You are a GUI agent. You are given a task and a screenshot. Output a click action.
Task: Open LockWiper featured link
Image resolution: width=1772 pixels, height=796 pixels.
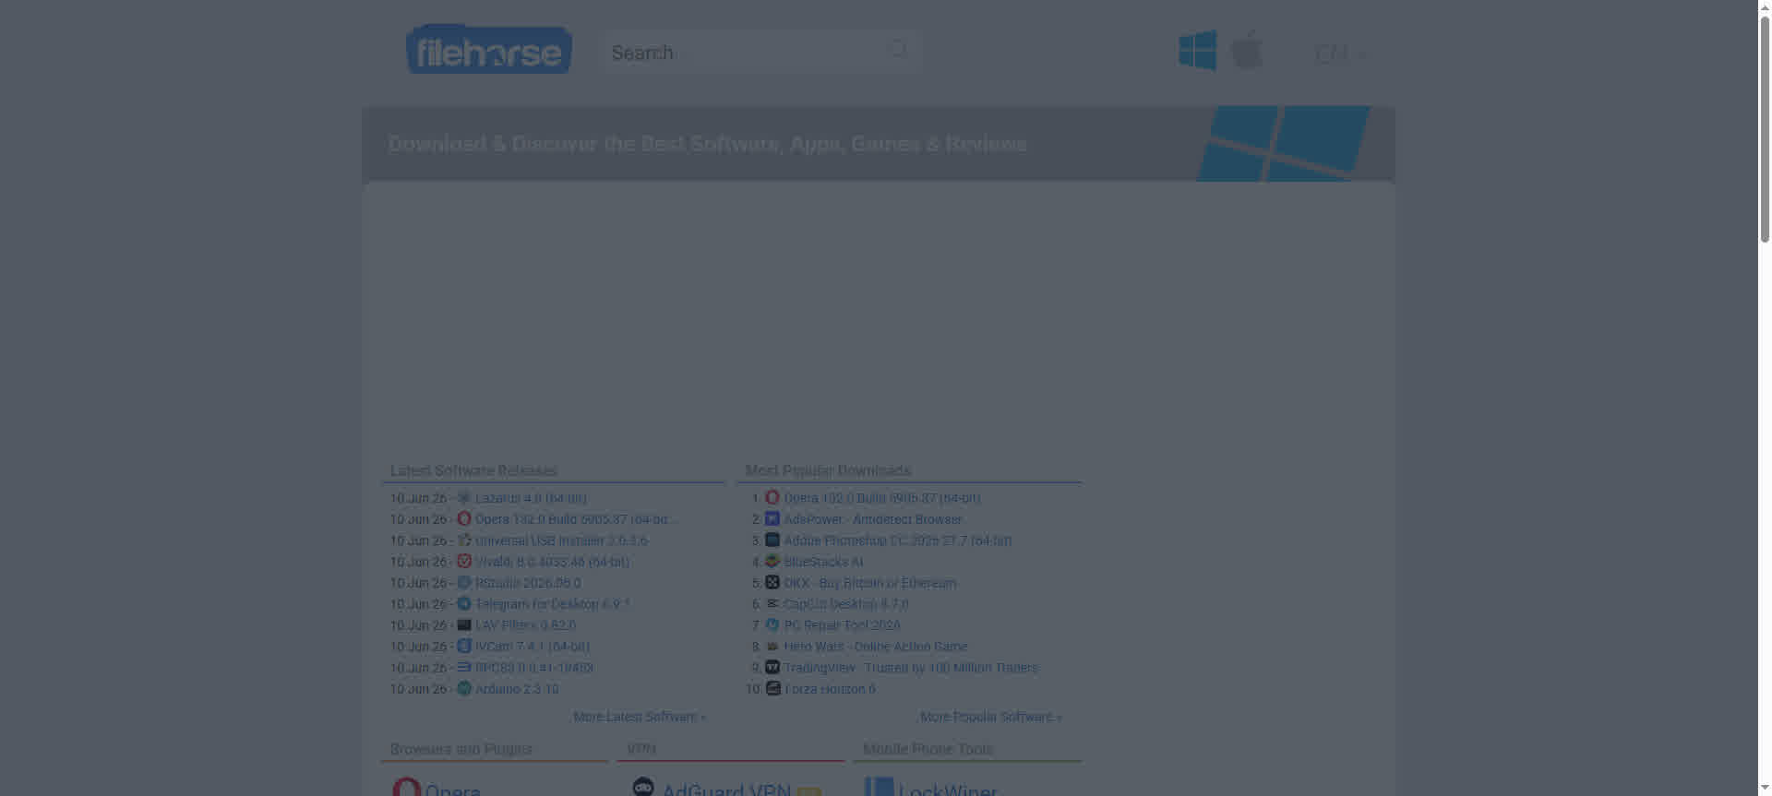point(948,790)
